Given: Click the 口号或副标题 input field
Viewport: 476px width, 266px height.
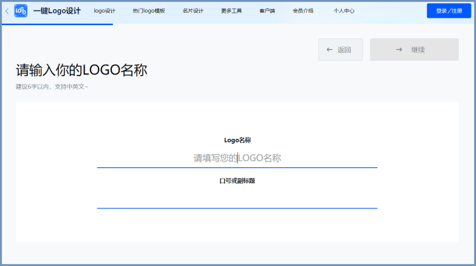Looking at the screenshot, I should (237, 199).
